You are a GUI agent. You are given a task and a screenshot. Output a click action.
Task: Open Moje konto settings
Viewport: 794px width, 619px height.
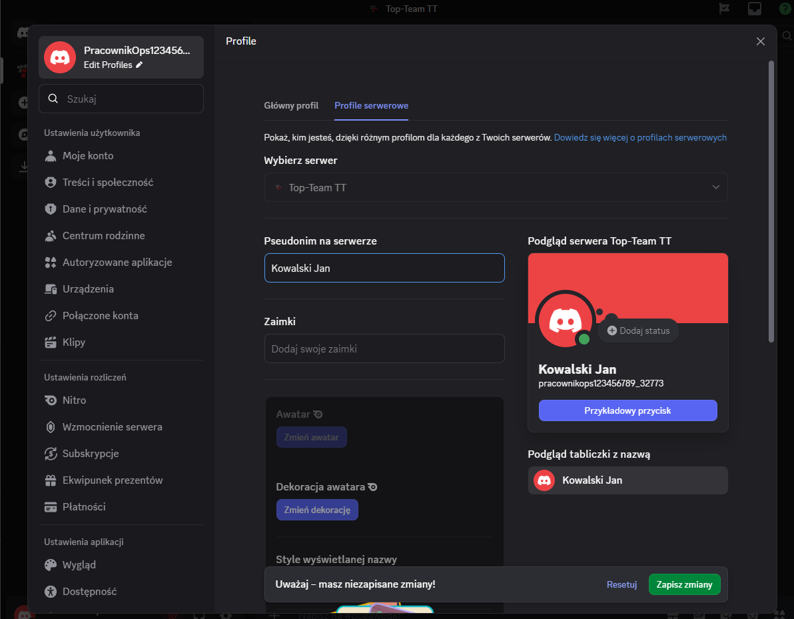click(121, 155)
